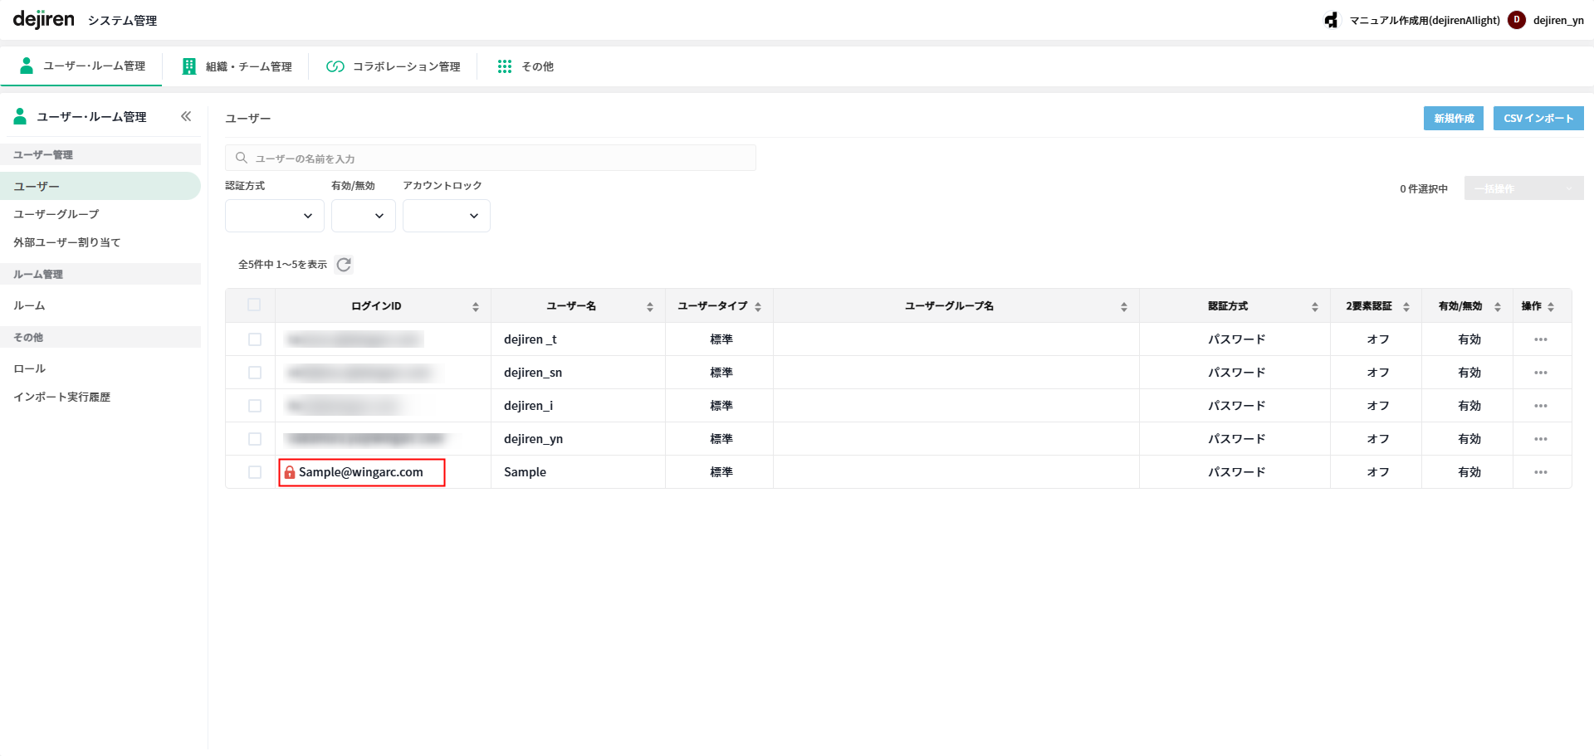Select the checkbox for Sample user row
1594x756 pixels.
[x=255, y=472]
